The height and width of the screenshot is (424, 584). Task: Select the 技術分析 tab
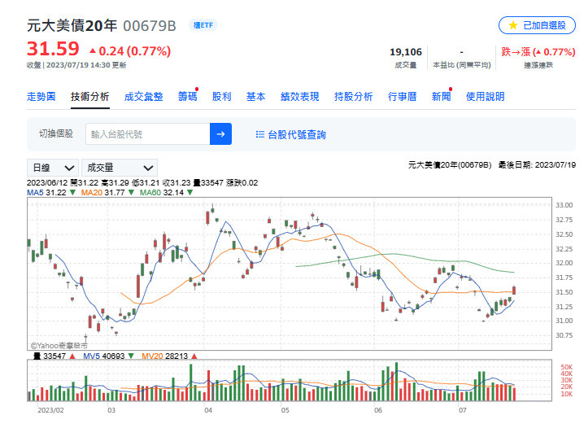pos(89,97)
